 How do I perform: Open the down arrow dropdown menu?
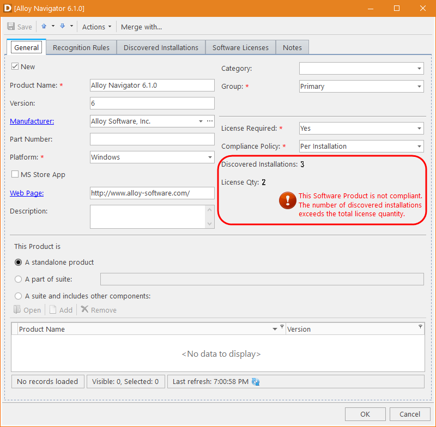(x=71, y=26)
